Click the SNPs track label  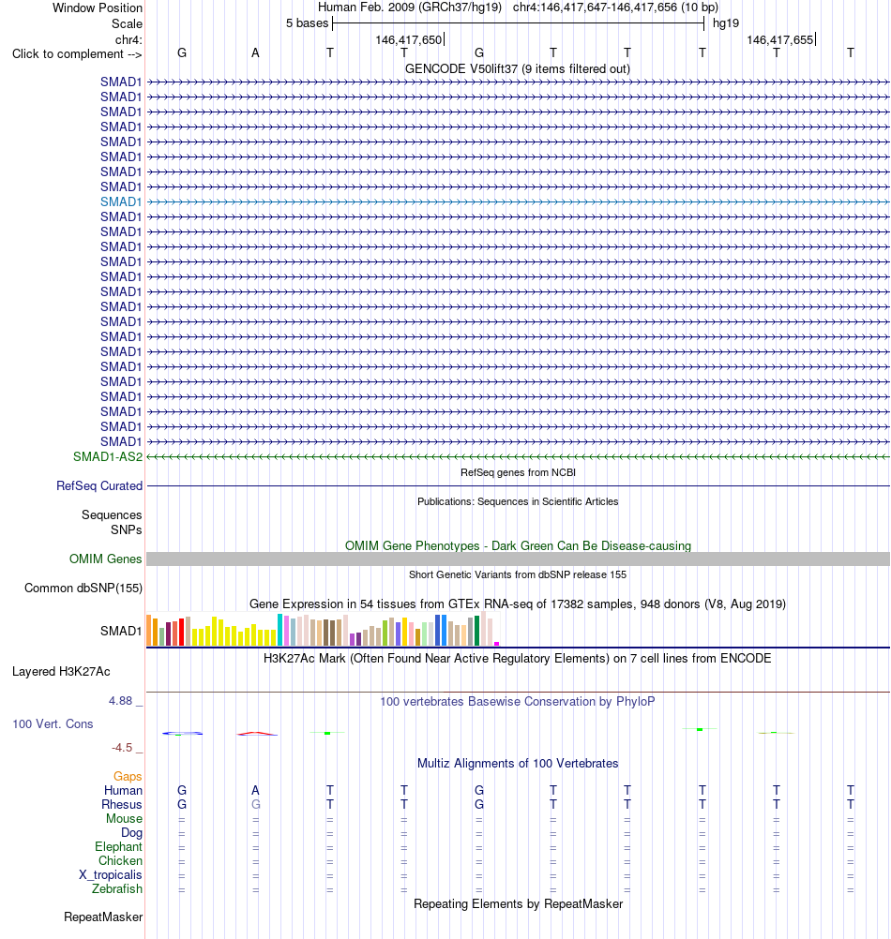(x=127, y=530)
